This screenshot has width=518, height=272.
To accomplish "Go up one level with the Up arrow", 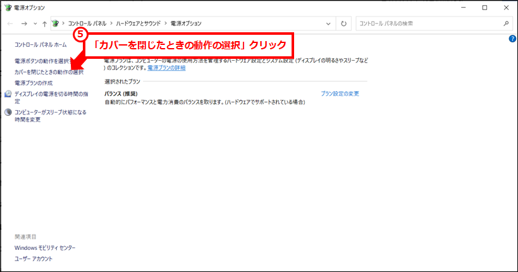I will (x=45, y=24).
